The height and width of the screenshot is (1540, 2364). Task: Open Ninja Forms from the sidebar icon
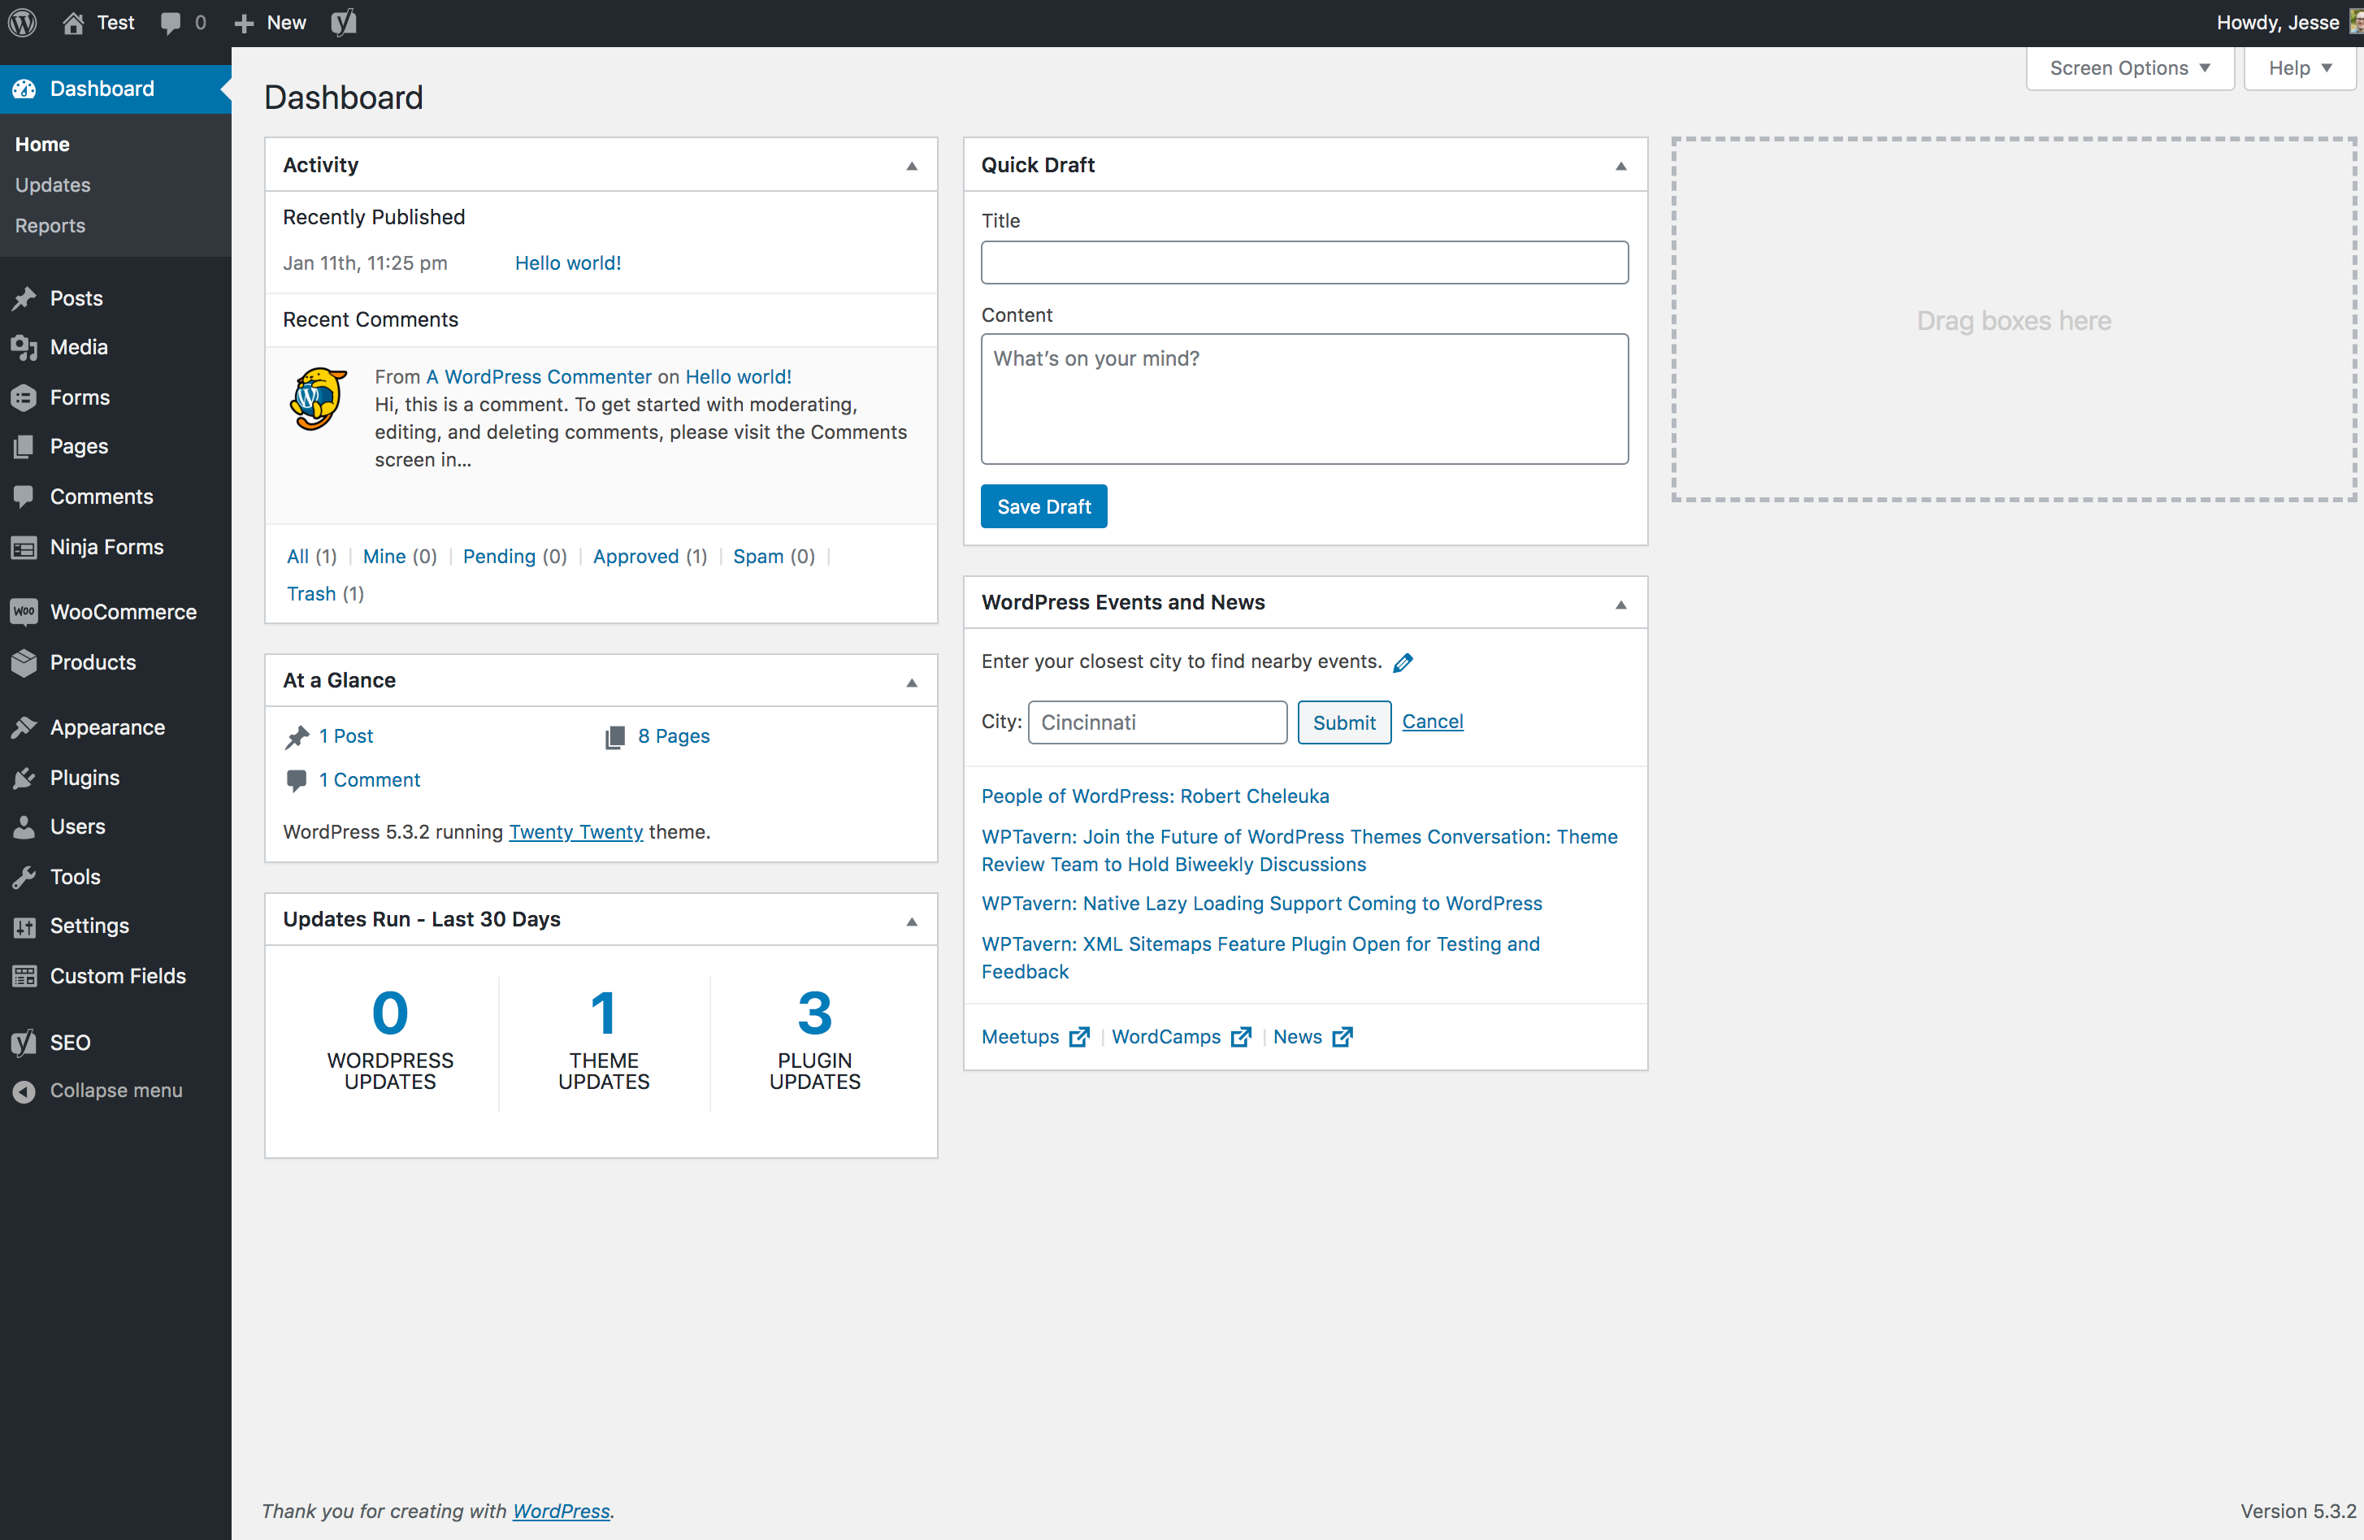pos(25,546)
